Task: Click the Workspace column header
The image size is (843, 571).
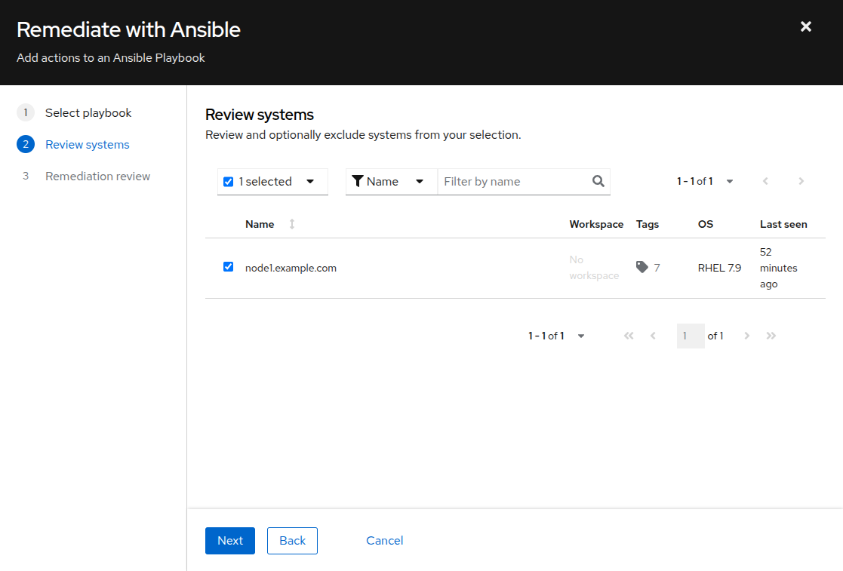Action: 596,224
